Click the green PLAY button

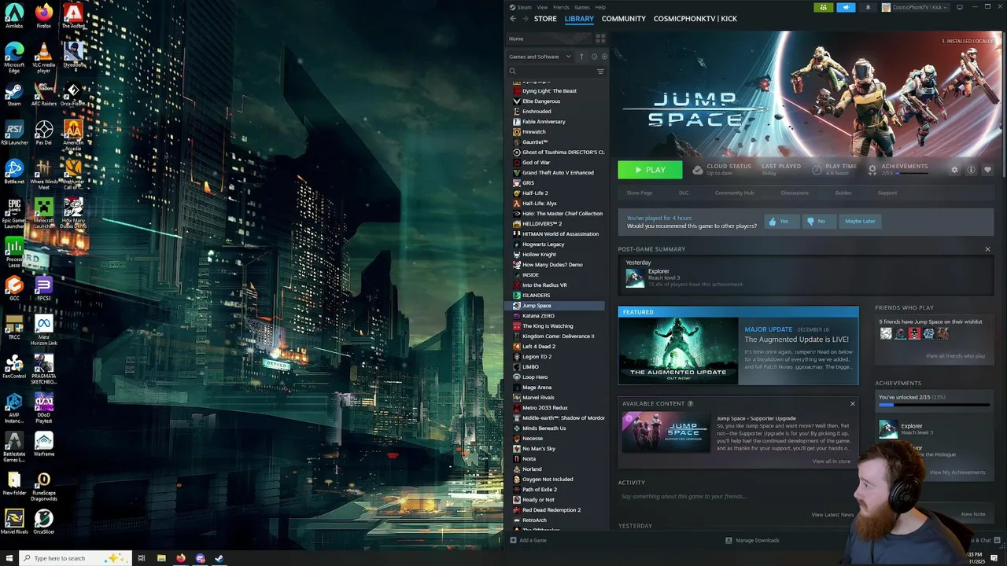click(650, 170)
